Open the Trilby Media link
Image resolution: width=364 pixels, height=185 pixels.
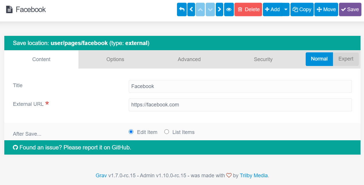click(x=254, y=176)
